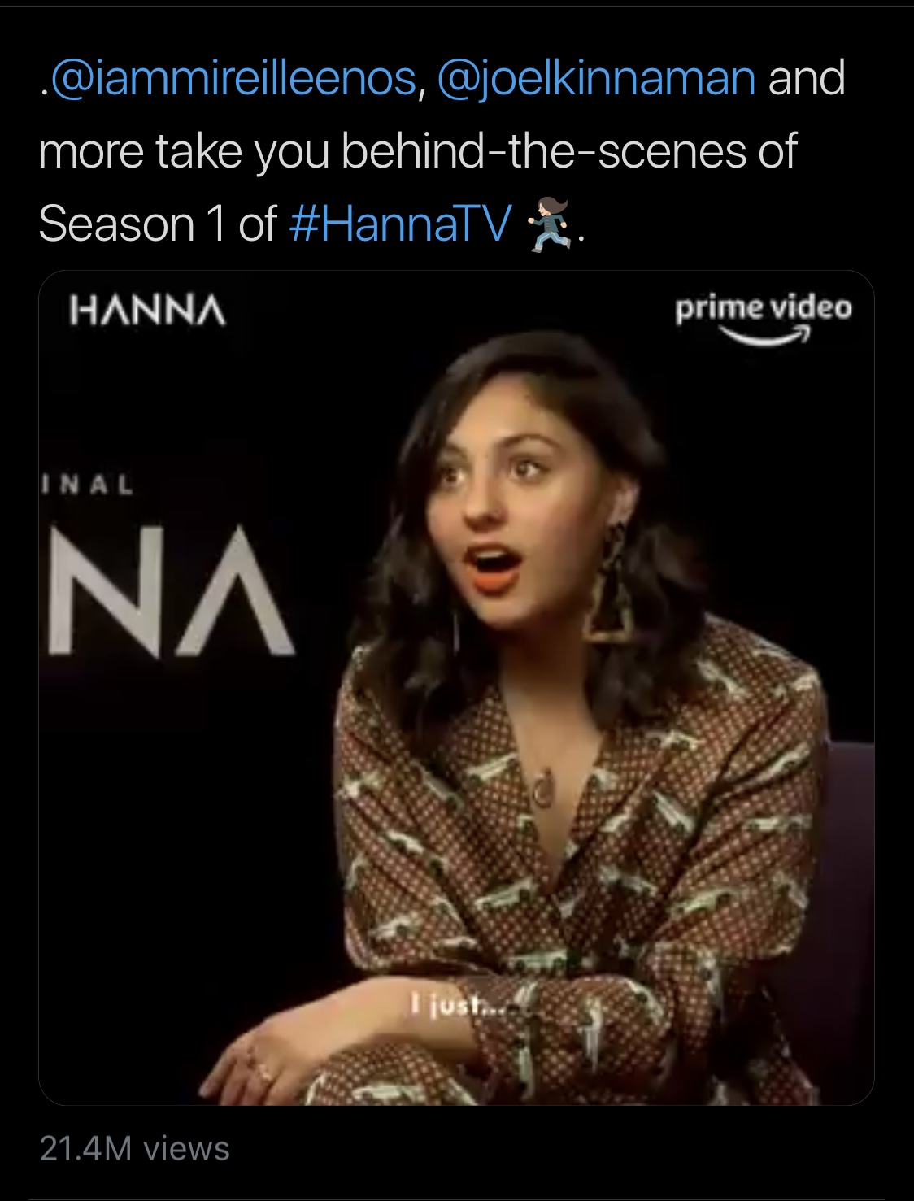Click the word 'and' after @joelkinnaman
The height and width of the screenshot is (1201, 914).
tap(807, 78)
